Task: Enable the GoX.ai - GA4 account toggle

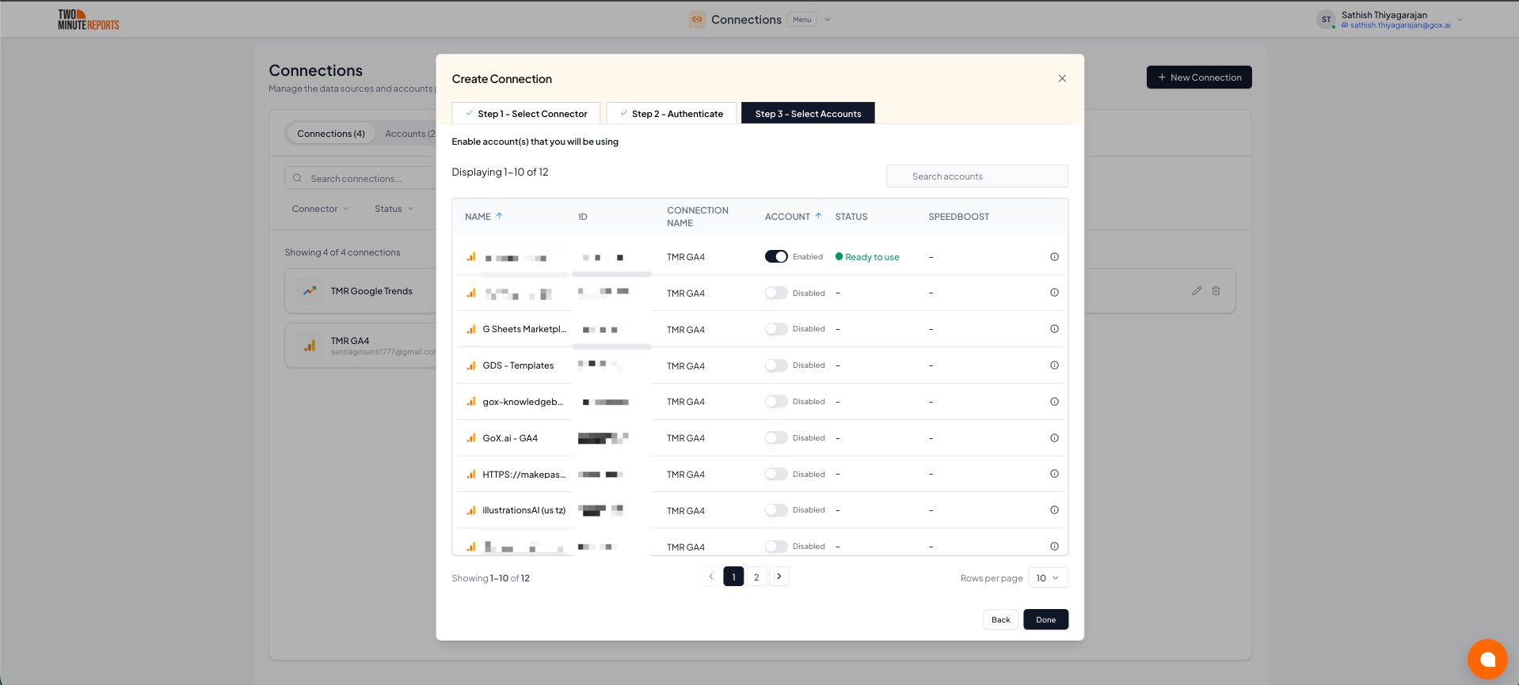Action: tap(776, 437)
